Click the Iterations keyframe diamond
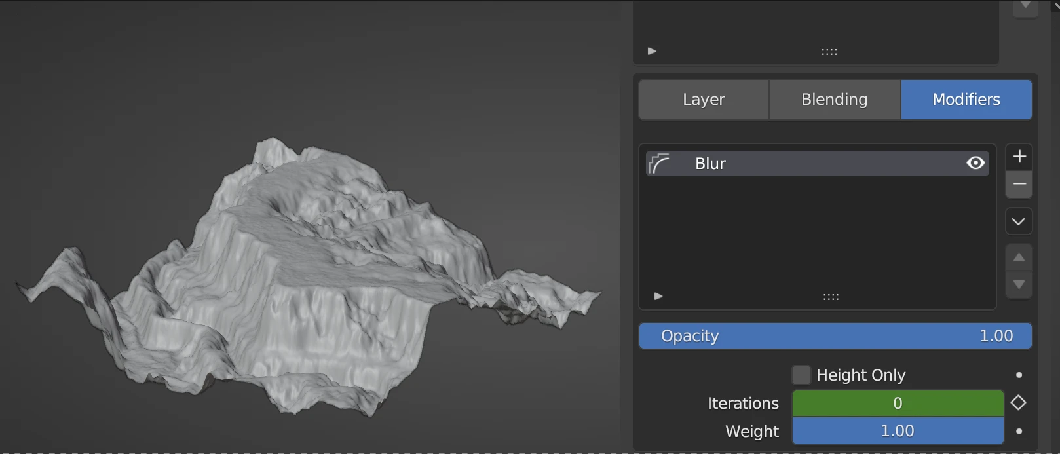Image resolution: width=1060 pixels, height=454 pixels. pyautogui.click(x=1018, y=403)
